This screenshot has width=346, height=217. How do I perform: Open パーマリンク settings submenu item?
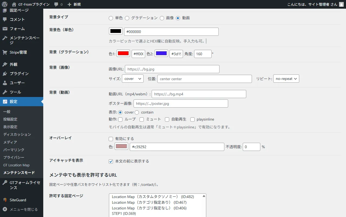click(14, 150)
